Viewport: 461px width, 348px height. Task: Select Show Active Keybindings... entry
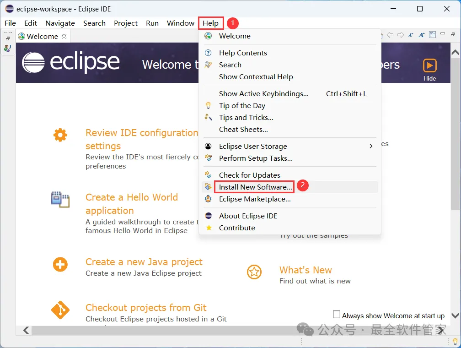tap(289, 93)
